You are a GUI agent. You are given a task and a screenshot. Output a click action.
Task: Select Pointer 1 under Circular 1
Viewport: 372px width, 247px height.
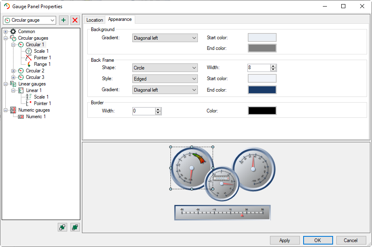(42, 58)
